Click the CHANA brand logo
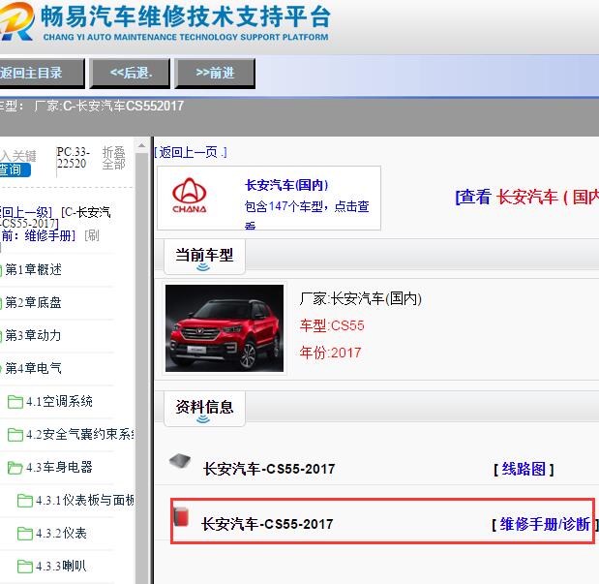599x584 pixels. tap(190, 196)
